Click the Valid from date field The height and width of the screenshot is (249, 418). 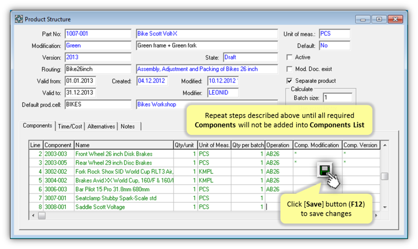(x=80, y=81)
